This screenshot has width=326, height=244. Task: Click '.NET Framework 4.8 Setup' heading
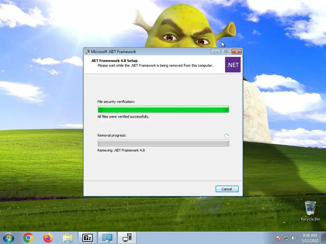coord(114,61)
